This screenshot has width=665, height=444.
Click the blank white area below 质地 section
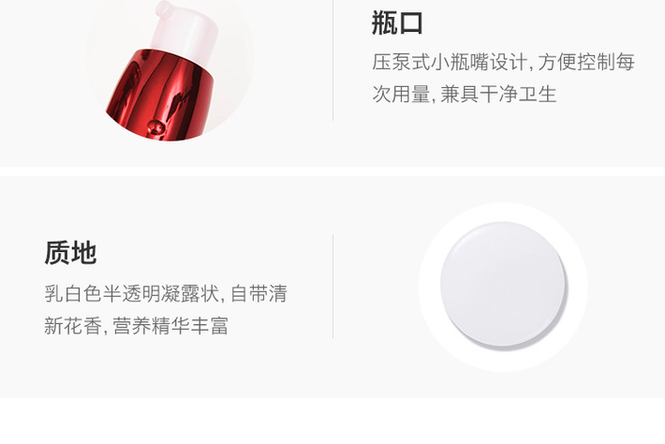332,421
